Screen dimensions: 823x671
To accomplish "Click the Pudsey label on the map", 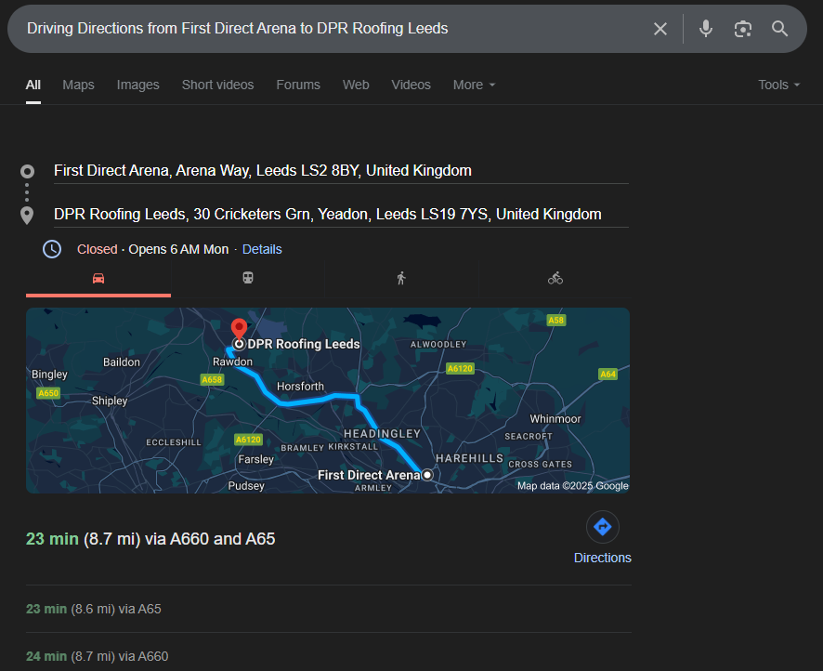I will click(246, 486).
